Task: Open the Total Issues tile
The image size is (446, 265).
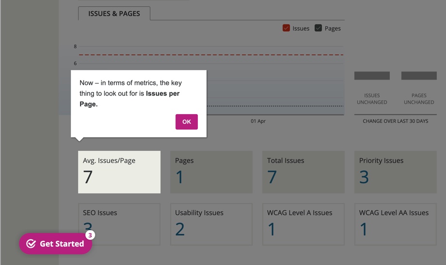Action: tap(303, 172)
